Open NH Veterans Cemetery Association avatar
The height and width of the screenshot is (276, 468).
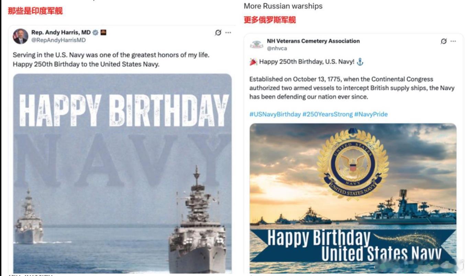[256, 45]
